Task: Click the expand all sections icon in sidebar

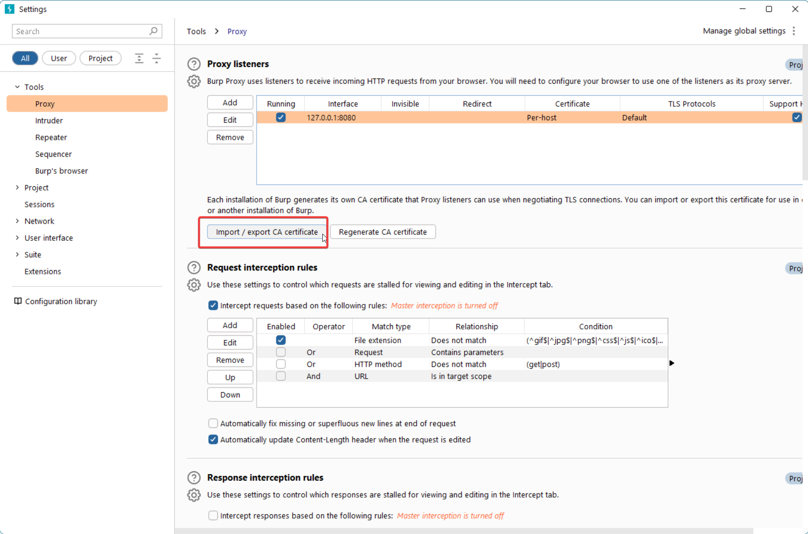Action: (x=139, y=58)
